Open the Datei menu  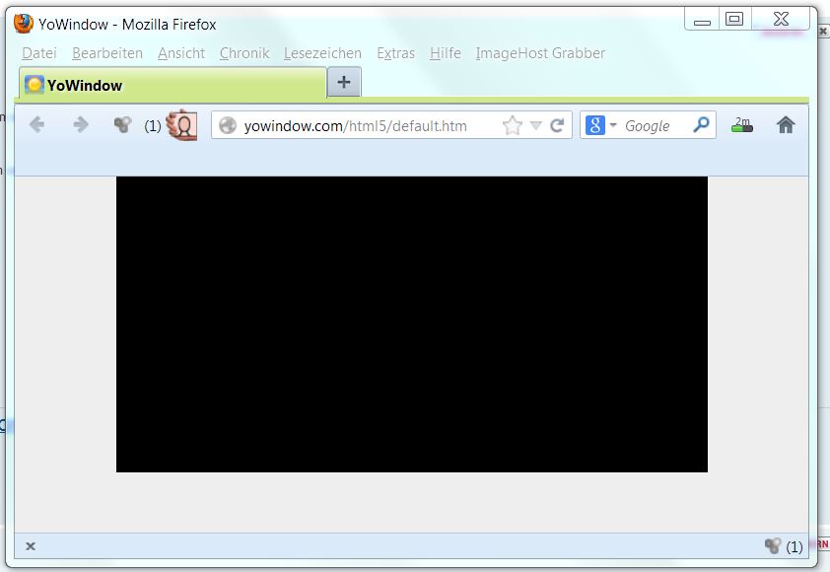pyautogui.click(x=39, y=53)
